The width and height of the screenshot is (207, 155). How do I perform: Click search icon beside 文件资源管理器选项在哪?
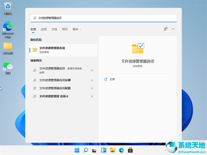tap(34, 80)
